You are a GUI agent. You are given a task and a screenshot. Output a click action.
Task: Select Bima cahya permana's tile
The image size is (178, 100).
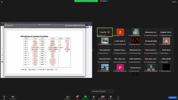point(120,59)
